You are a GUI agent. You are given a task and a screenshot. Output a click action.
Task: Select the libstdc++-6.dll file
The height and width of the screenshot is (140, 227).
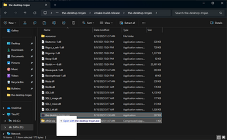(101, 64)
